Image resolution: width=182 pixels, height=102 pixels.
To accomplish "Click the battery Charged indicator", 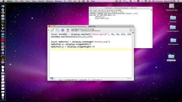I will coord(157,1).
